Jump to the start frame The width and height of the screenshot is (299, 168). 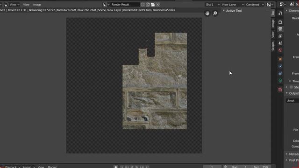[122, 167]
